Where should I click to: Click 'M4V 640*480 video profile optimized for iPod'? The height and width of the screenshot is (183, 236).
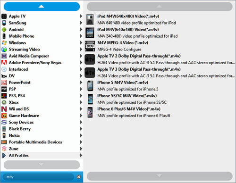click(136, 23)
